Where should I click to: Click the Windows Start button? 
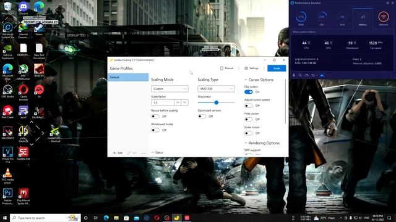click(x=4, y=218)
